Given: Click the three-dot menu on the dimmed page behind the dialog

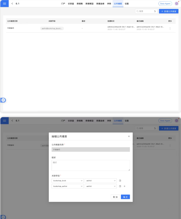Looking at the screenshot, I should point(170,145).
